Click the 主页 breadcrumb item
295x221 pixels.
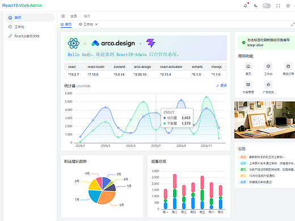74,16
